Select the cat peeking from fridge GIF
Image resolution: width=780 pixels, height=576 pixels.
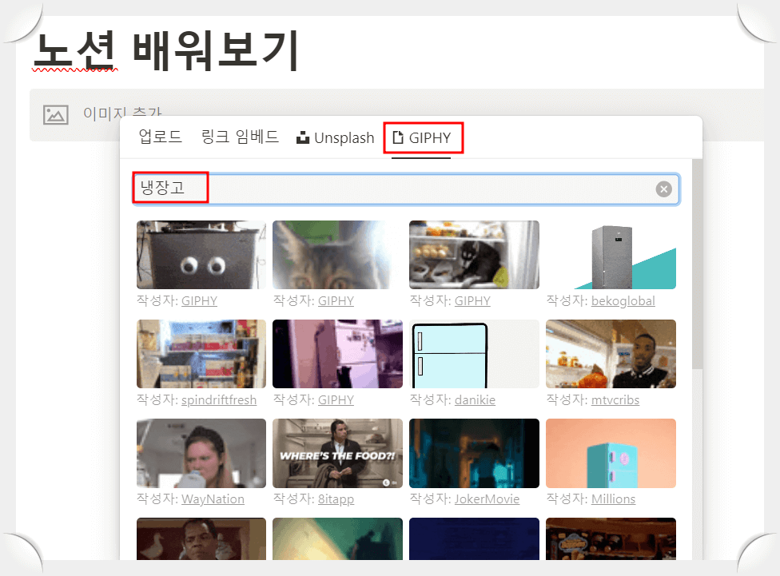[x=337, y=254]
